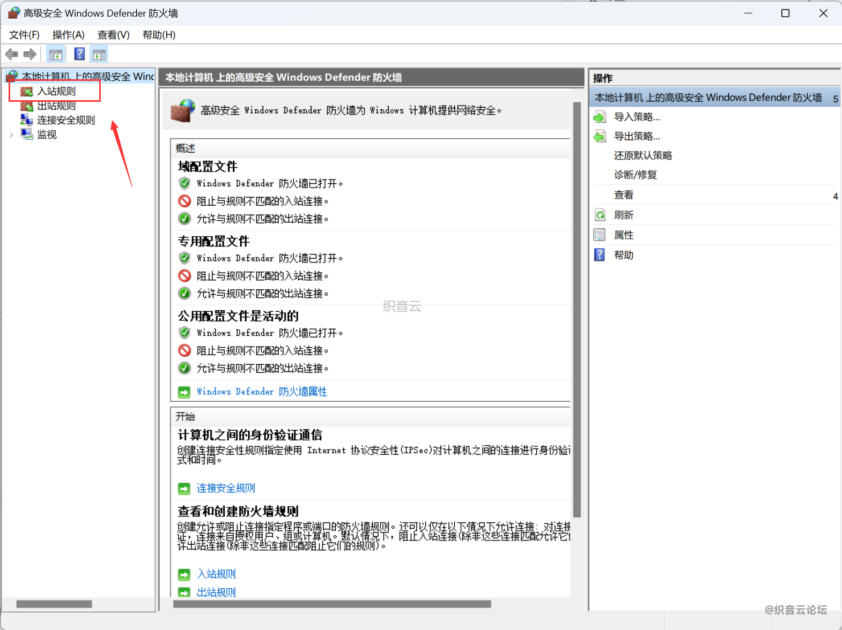The image size is (842, 630).
Task: Select the root 本地计算机 tree node
Action: [87, 77]
